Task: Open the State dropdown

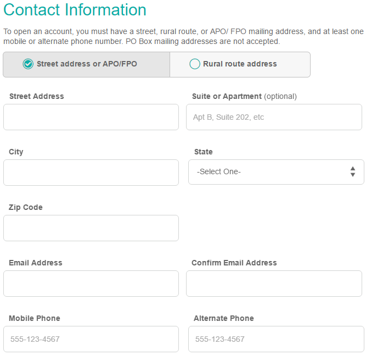Action: (276, 172)
